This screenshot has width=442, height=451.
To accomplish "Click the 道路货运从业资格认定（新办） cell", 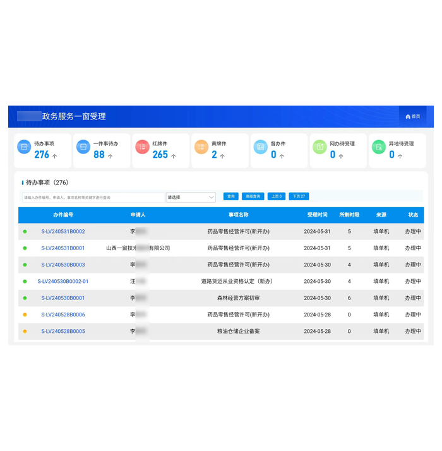I will click(x=237, y=282).
